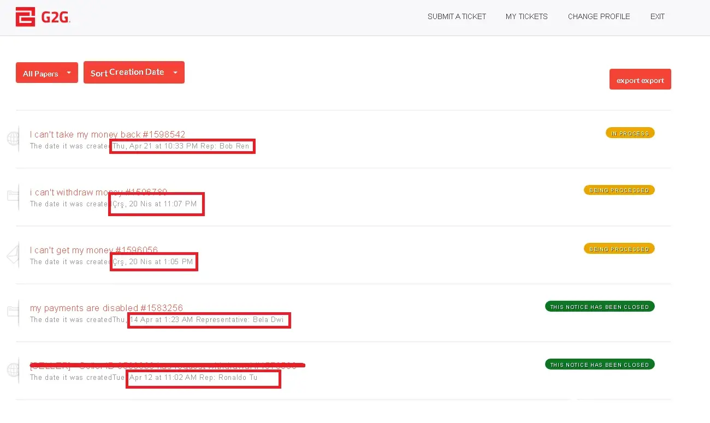Click the G2G logo
The image size is (710, 423).
point(43,17)
